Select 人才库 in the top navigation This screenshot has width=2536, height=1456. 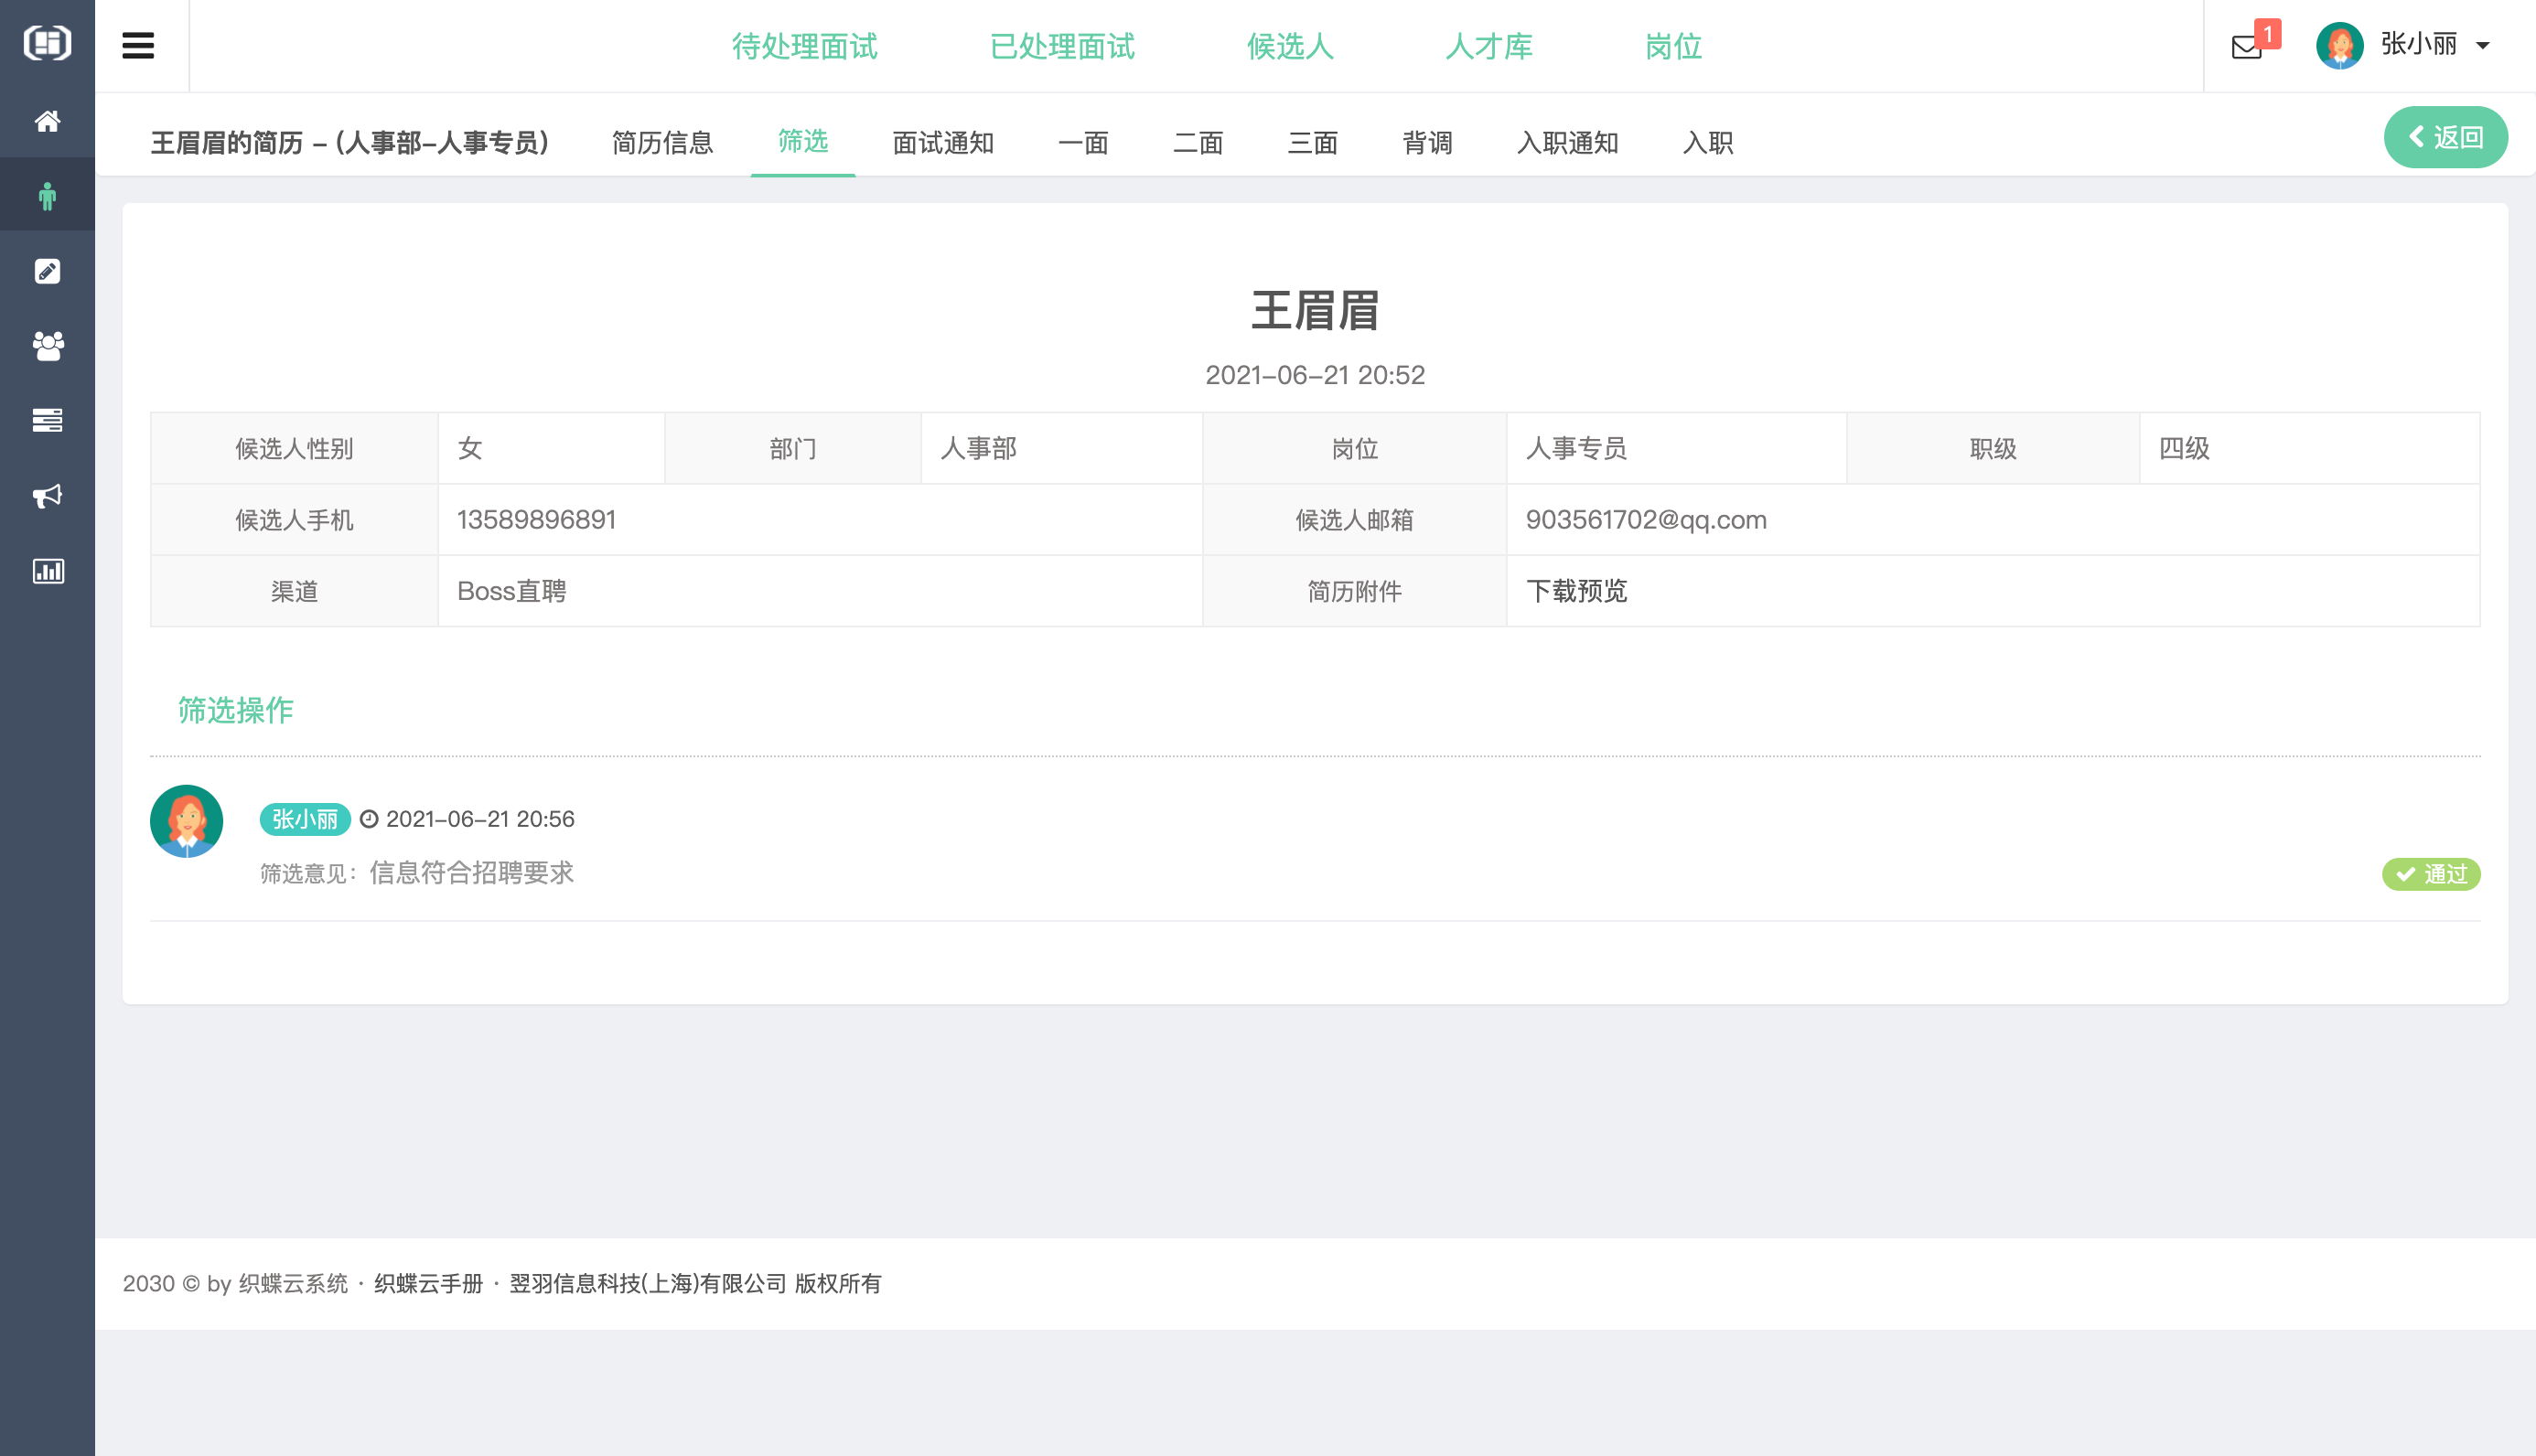pos(1489,46)
